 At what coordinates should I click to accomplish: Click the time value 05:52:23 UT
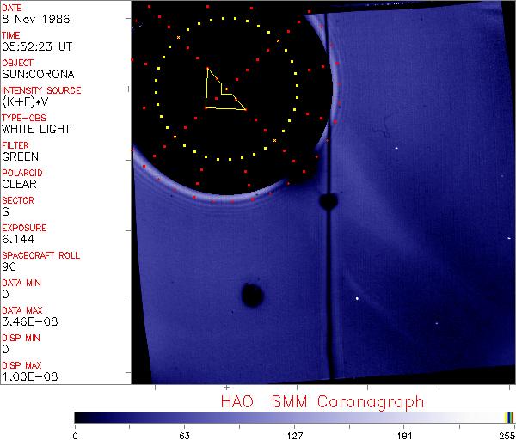36,46
